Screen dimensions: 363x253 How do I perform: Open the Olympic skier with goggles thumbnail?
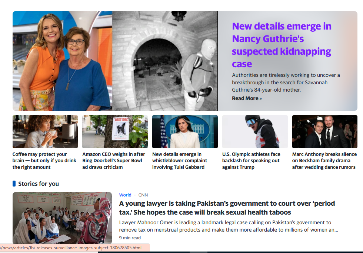(x=255, y=131)
